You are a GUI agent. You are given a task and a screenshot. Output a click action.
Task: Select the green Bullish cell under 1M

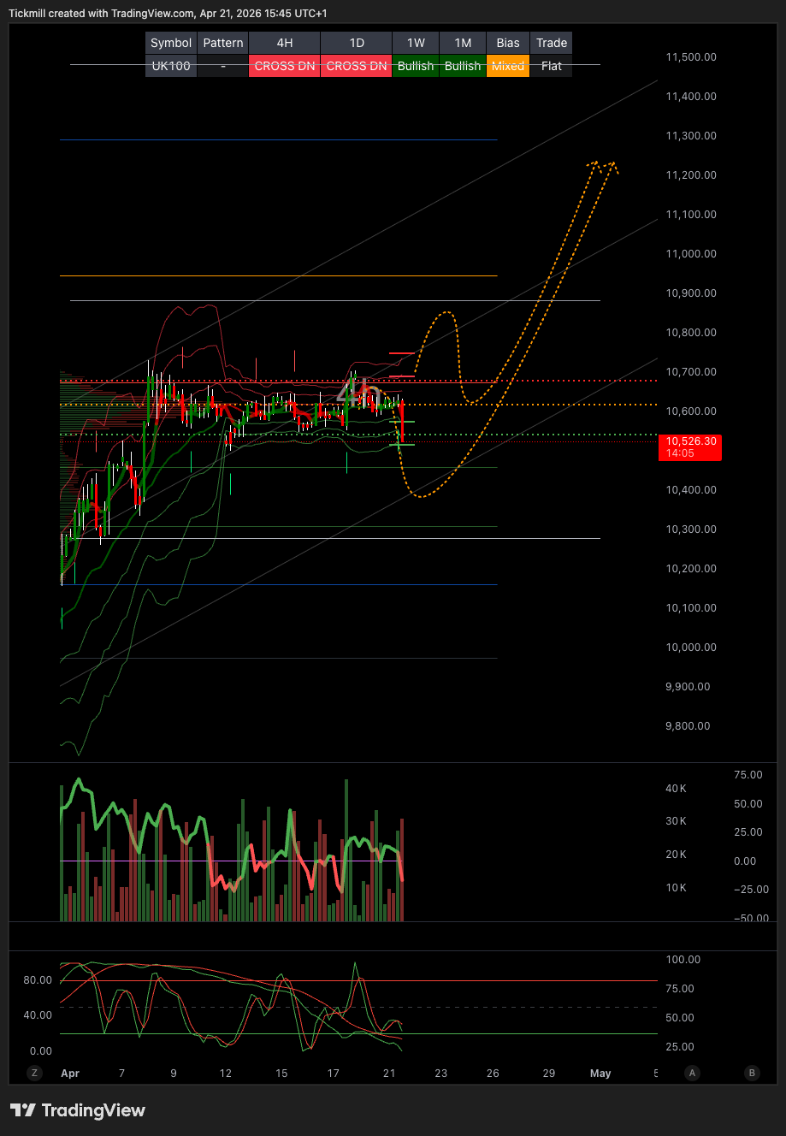tap(462, 66)
